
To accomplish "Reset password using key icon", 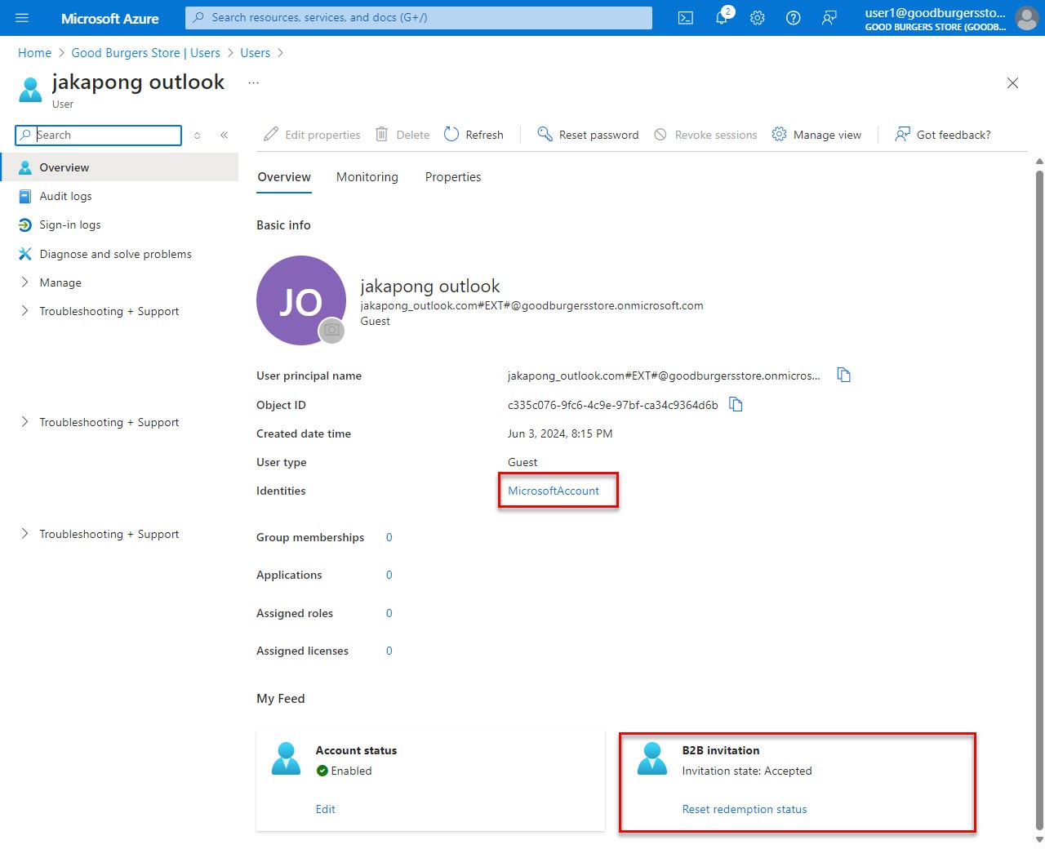I will (587, 134).
